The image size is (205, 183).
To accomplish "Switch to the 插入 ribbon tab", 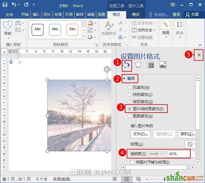I will [36, 14].
